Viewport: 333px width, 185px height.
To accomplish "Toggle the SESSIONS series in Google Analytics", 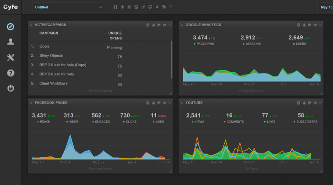I will point(252,44).
